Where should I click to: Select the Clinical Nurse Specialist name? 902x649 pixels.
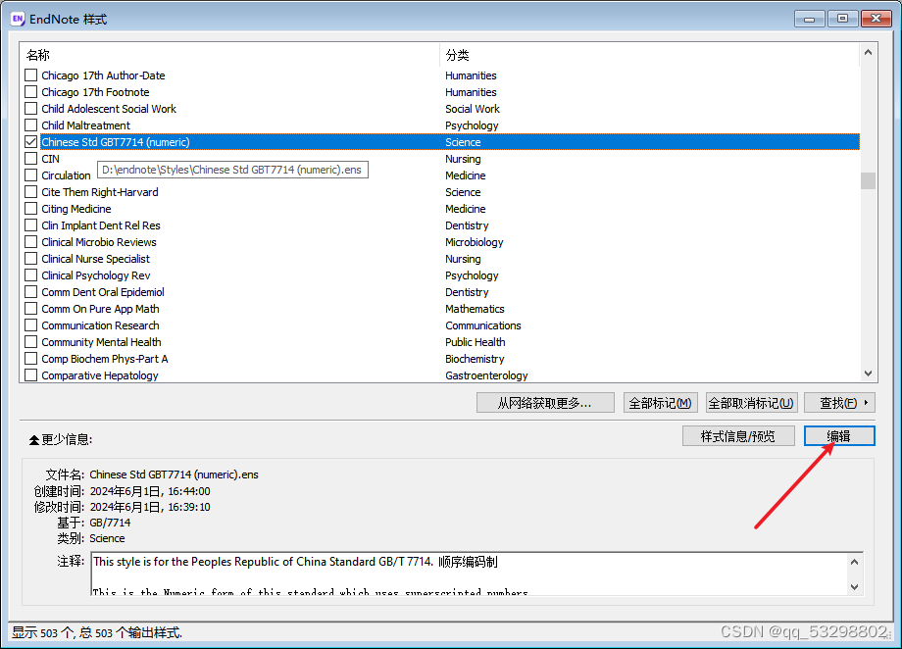pos(95,259)
